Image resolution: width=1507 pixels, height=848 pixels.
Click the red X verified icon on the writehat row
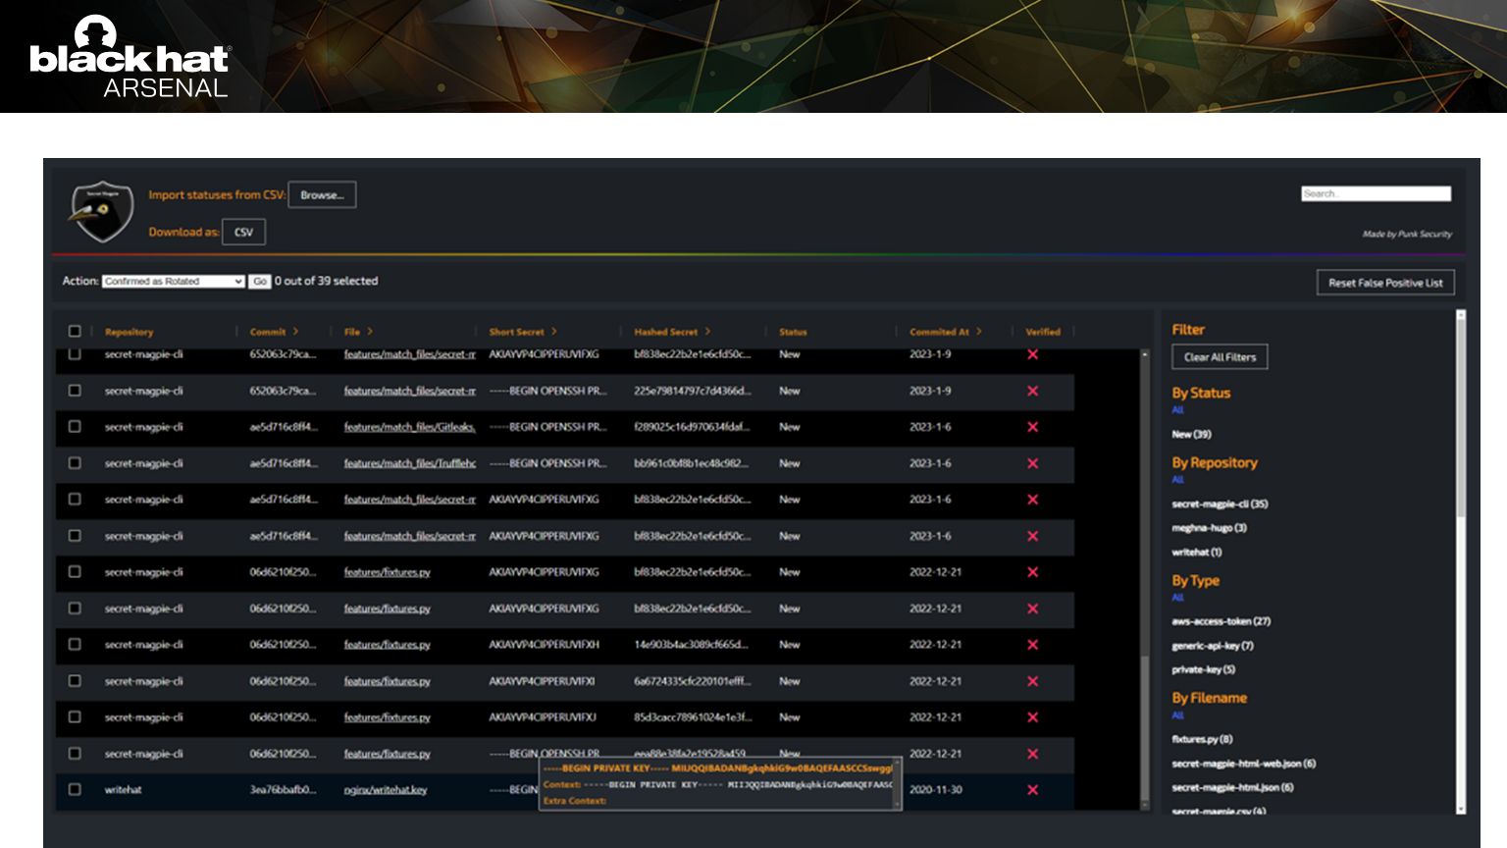(x=1032, y=789)
